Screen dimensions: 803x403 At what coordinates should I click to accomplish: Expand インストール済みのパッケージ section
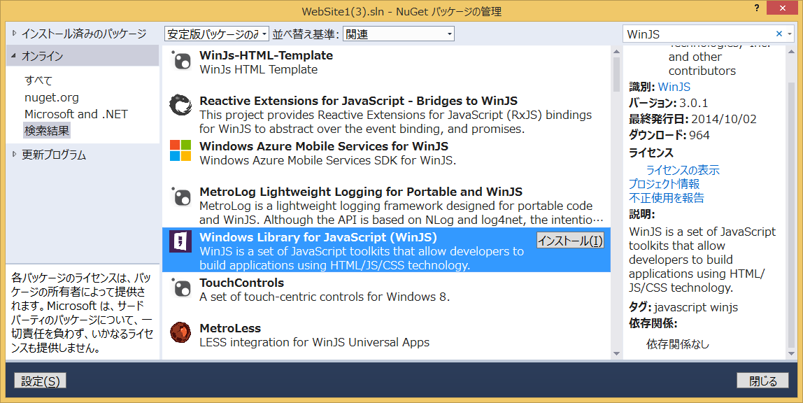[15, 34]
